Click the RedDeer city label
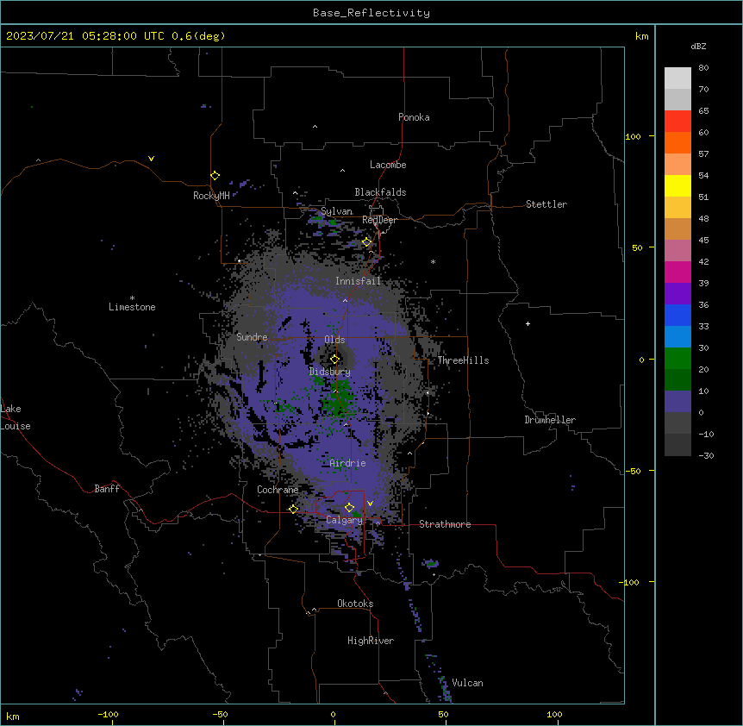This screenshot has height=726, width=743. coord(380,220)
